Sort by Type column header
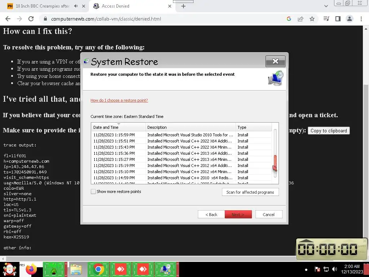Screen dimensions: 369x277 [254, 127]
